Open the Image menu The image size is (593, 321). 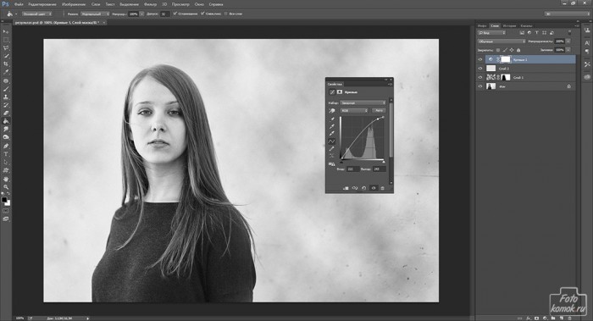(x=75, y=4)
